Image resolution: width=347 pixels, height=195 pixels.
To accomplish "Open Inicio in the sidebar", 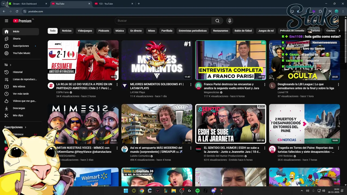I will [21, 31].
